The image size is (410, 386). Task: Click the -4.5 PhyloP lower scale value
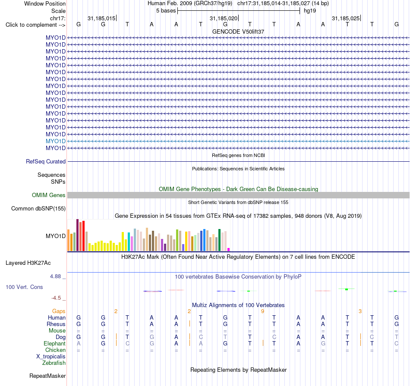click(x=56, y=298)
